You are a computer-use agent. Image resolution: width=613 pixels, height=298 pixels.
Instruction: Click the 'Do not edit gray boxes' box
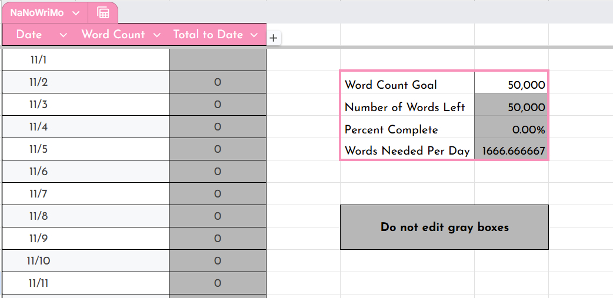pos(444,227)
